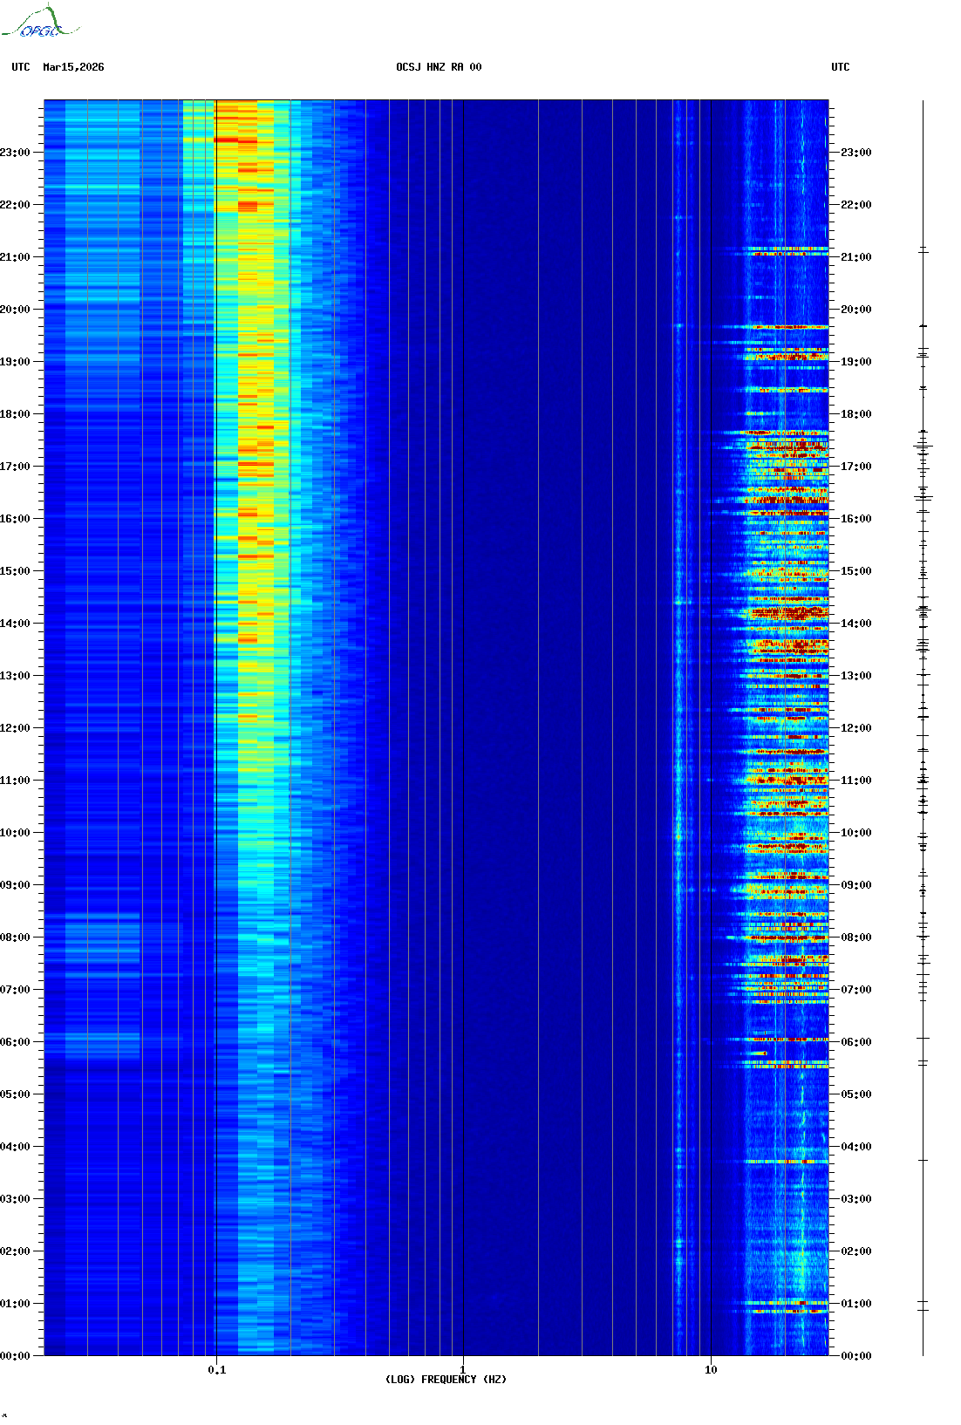Select the 06:00 tick on the left time axis
This screenshot has height=1425, width=961.
(x=15, y=1042)
